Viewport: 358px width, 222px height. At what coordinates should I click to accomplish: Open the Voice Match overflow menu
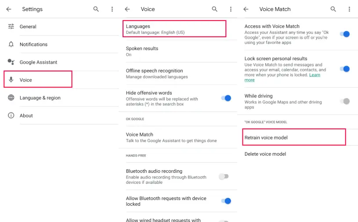point(349,9)
